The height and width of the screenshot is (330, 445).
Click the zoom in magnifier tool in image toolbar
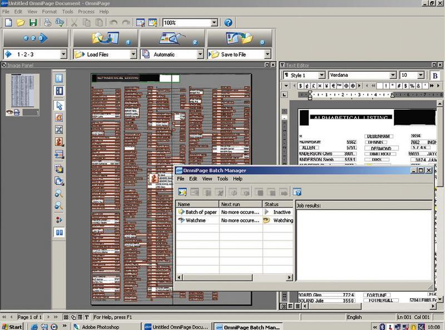pyautogui.click(x=59, y=194)
